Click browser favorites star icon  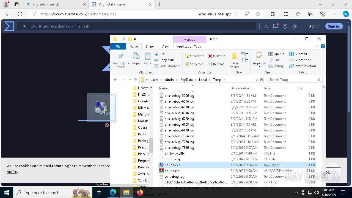click(x=258, y=14)
